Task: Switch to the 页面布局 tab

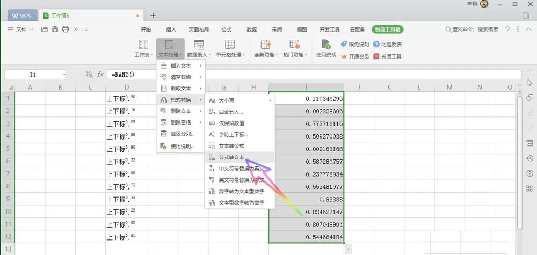Action: click(x=199, y=30)
